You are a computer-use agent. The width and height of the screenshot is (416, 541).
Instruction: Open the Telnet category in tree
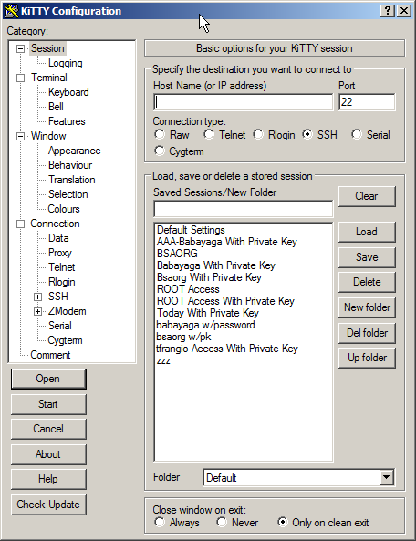pos(62,267)
